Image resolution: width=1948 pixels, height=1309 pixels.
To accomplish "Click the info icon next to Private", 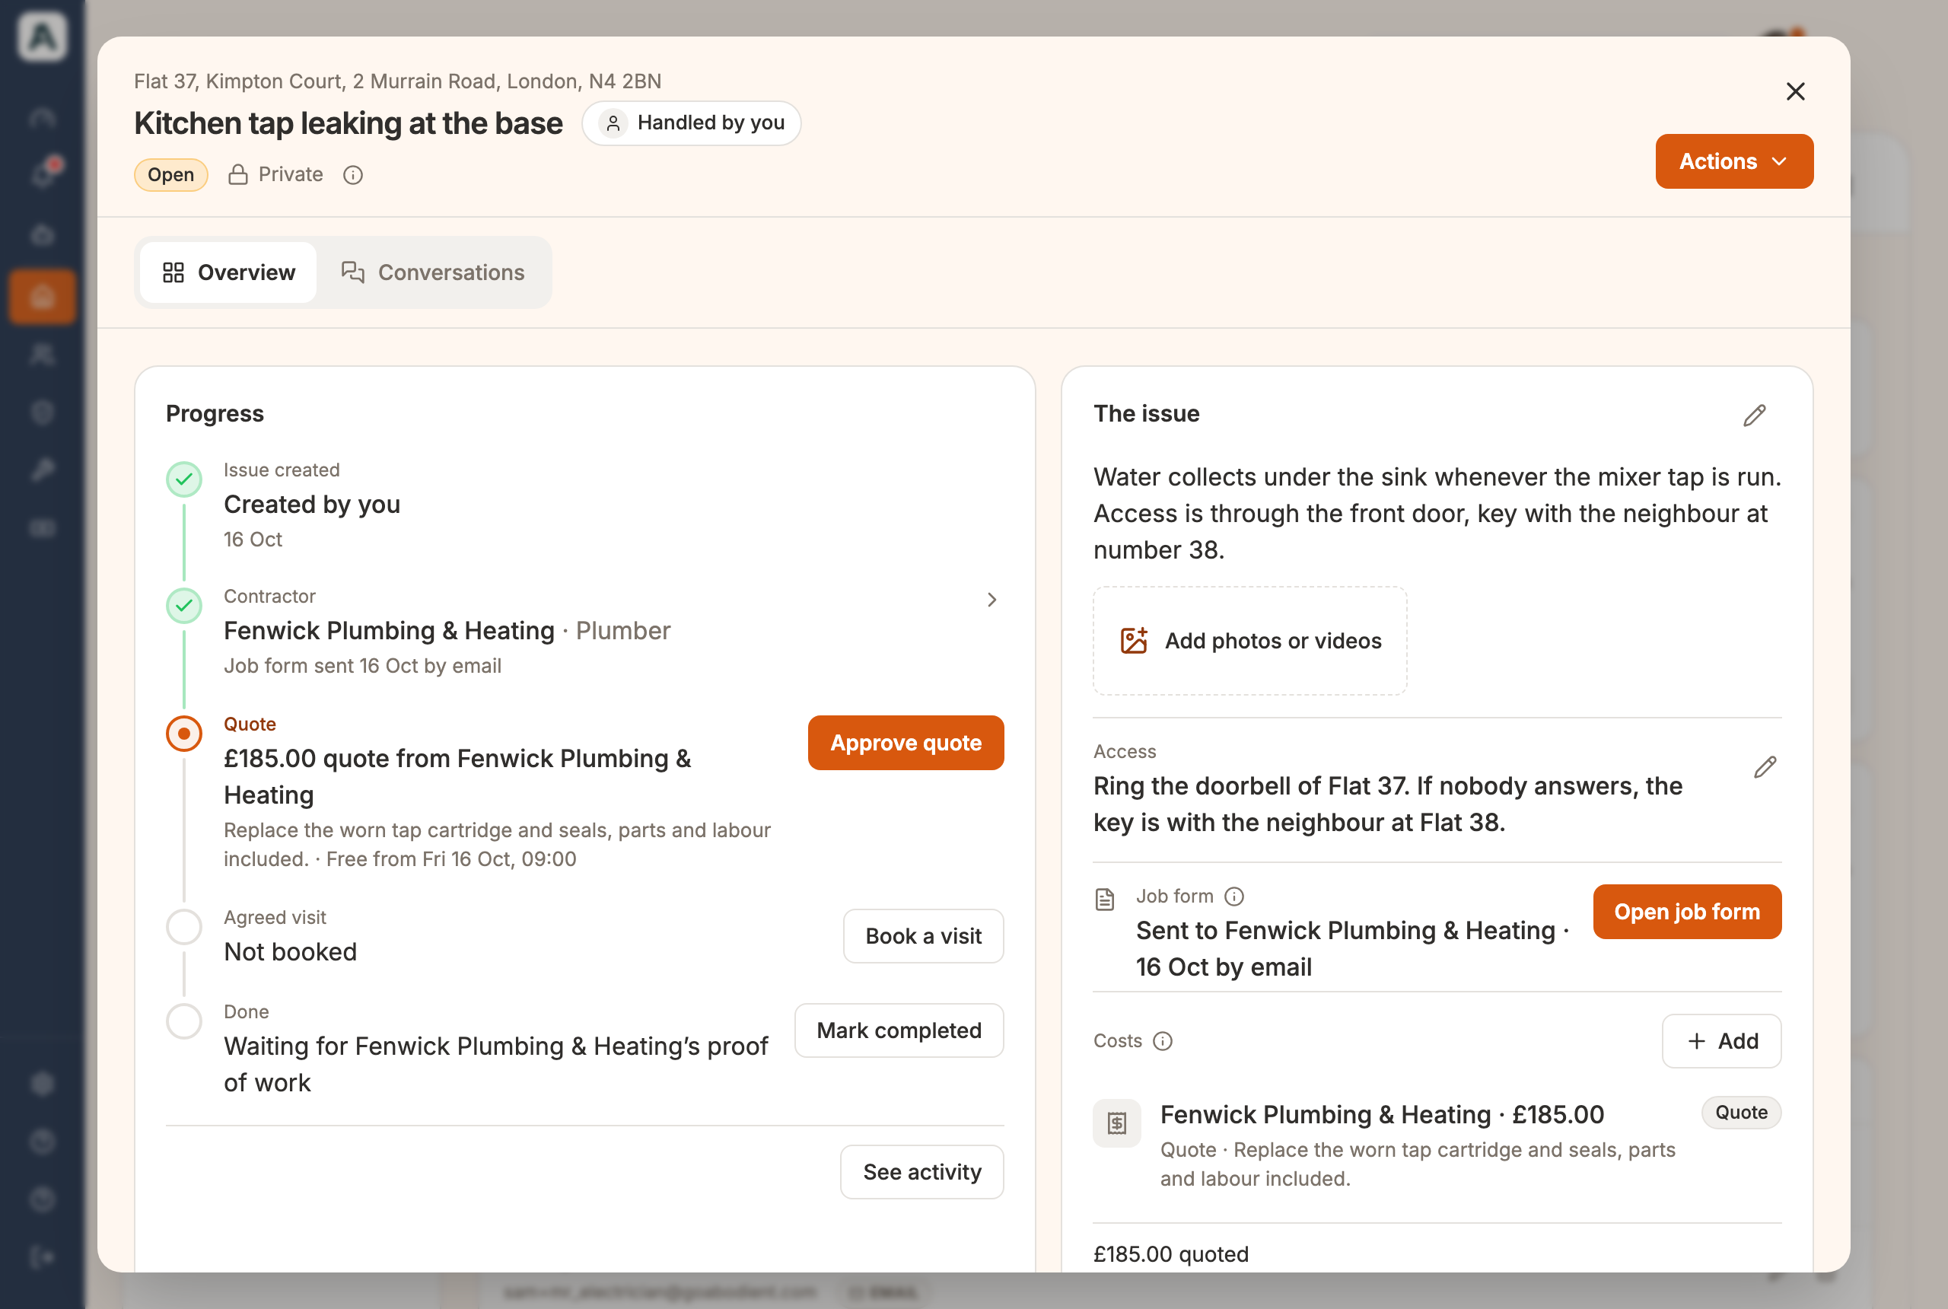I will click(x=353, y=174).
